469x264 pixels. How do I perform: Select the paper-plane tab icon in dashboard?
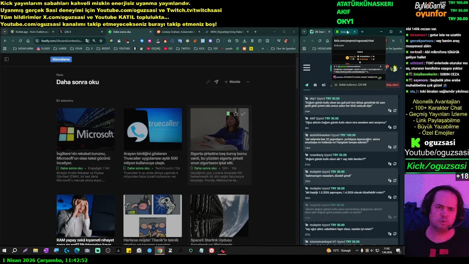pyautogui.click(x=307, y=85)
